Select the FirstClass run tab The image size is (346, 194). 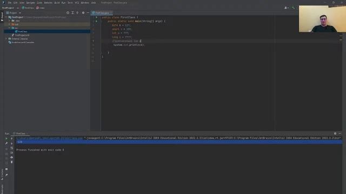pos(21,134)
